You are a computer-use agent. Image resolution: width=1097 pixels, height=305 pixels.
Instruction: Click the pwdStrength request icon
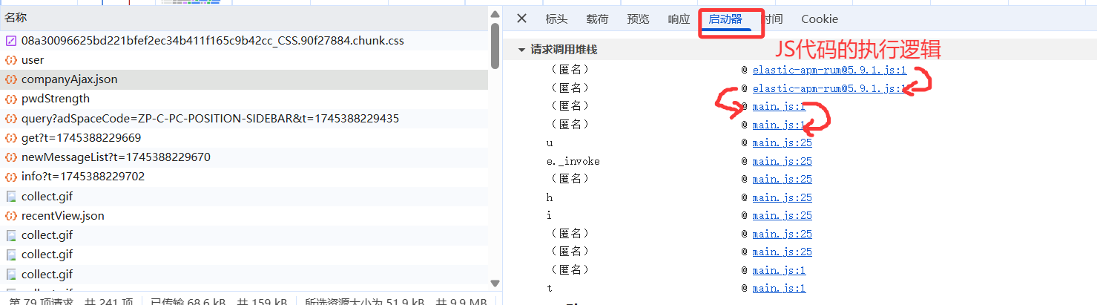(11, 99)
